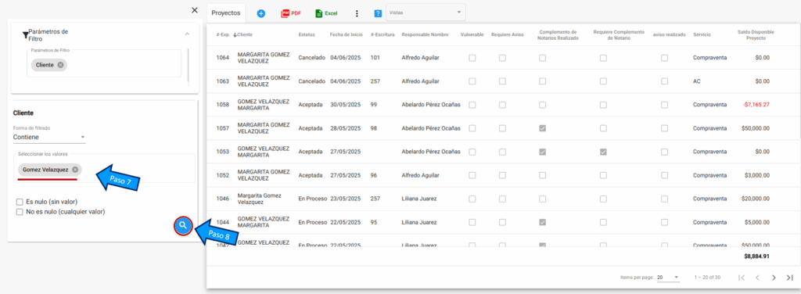This screenshot has width=801, height=294.
Task: Close the filter side panel
Action: pos(194,10)
